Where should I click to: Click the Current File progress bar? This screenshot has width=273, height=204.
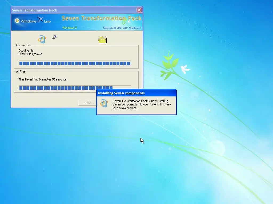[75, 63]
